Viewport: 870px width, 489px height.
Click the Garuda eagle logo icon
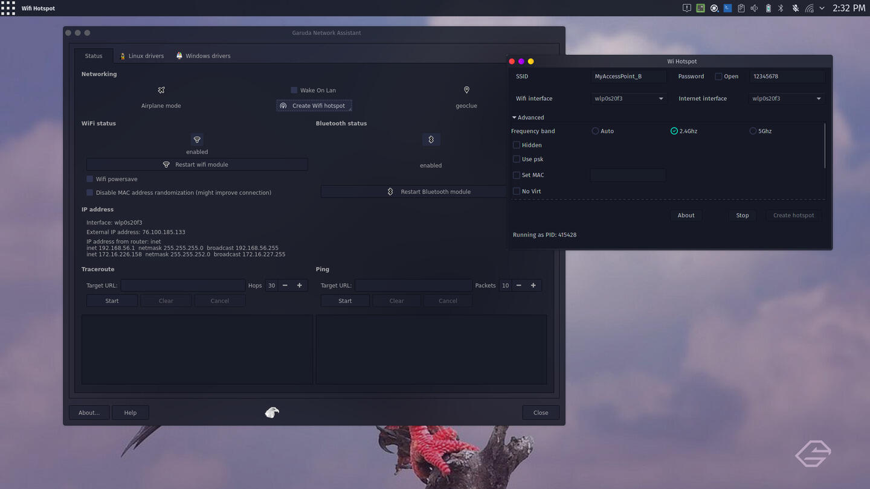tap(272, 412)
